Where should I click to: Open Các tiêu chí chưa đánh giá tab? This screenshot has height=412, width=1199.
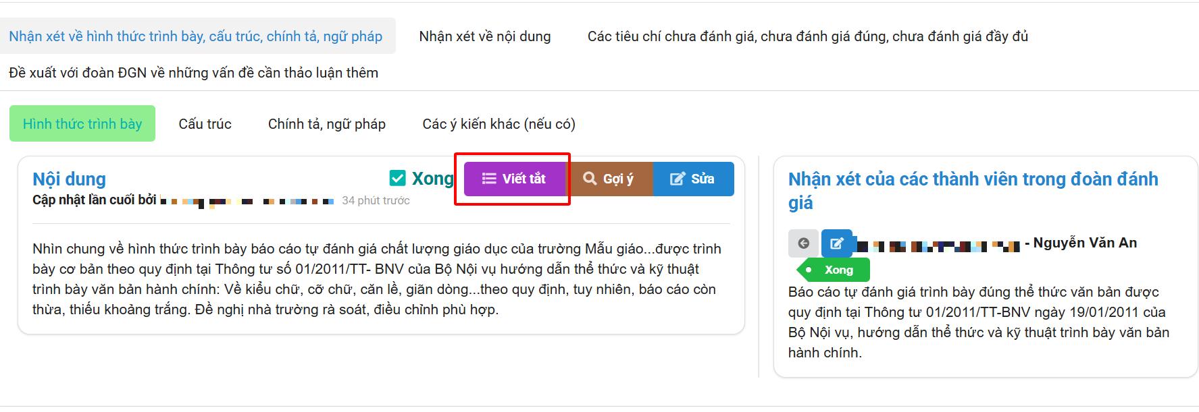click(x=807, y=36)
